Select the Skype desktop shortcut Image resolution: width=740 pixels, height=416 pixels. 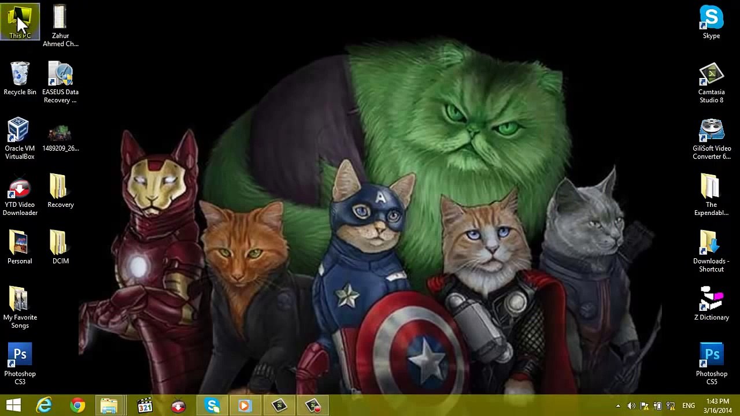711,22
